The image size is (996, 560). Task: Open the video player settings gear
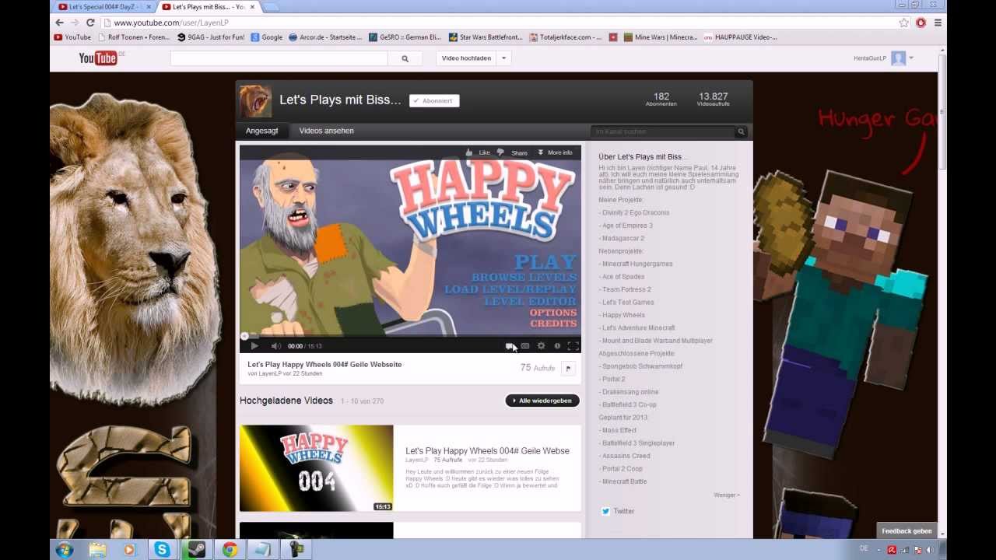click(541, 346)
